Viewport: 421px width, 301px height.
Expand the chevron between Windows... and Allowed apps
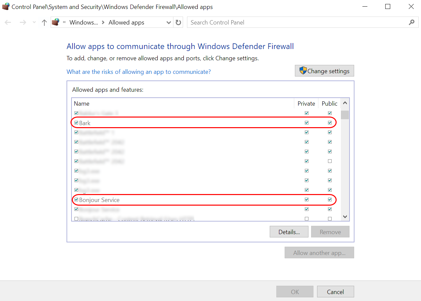pyautogui.click(x=103, y=23)
